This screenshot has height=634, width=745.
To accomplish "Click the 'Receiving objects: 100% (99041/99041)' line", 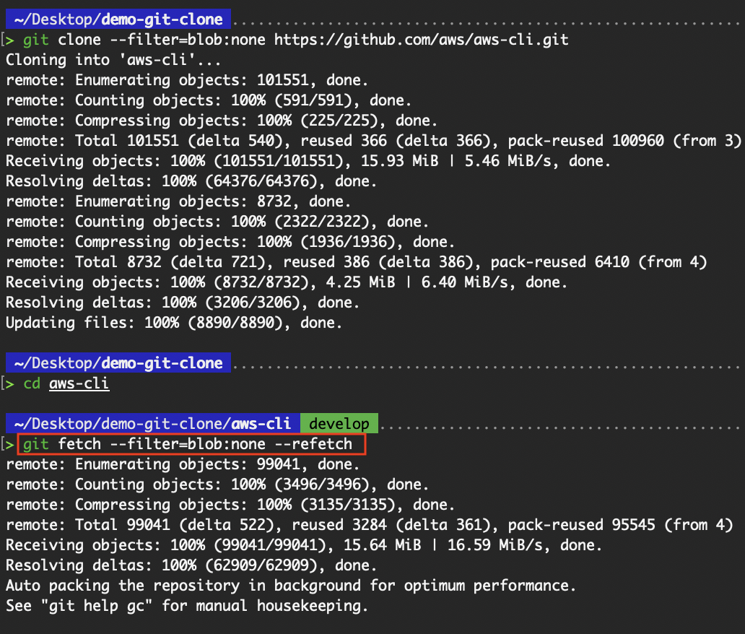I will (304, 544).
